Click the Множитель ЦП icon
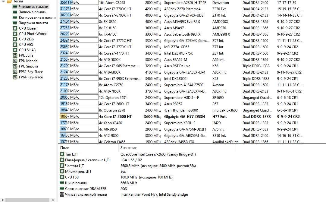Image resolution: width=326 pixels, height=202 pixels. [x=62, y=172]
